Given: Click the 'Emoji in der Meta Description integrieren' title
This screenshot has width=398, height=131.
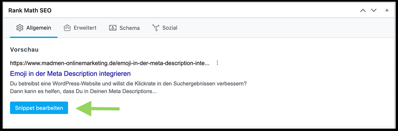Looking at the screenshot, I should click(x=70, y=73).
